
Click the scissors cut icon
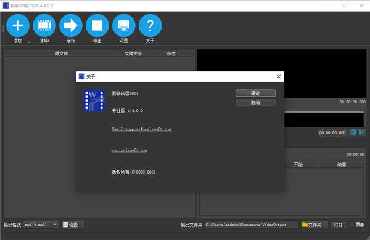point(361,132)
